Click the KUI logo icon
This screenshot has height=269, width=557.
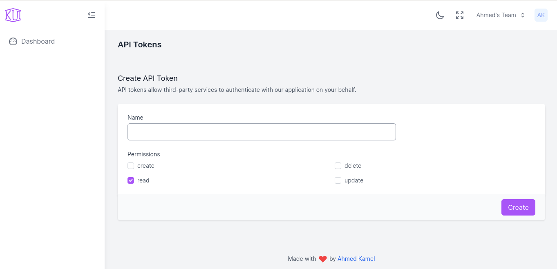(x=13, y=15)
